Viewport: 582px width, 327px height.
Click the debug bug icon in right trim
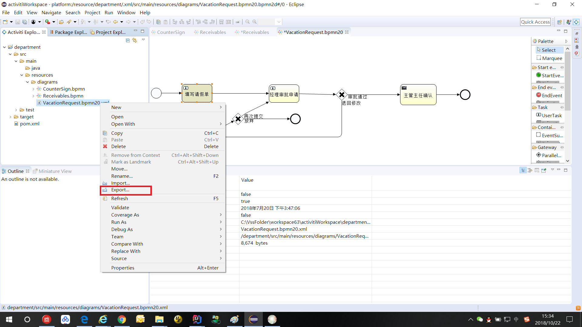[x=577, y=47]
